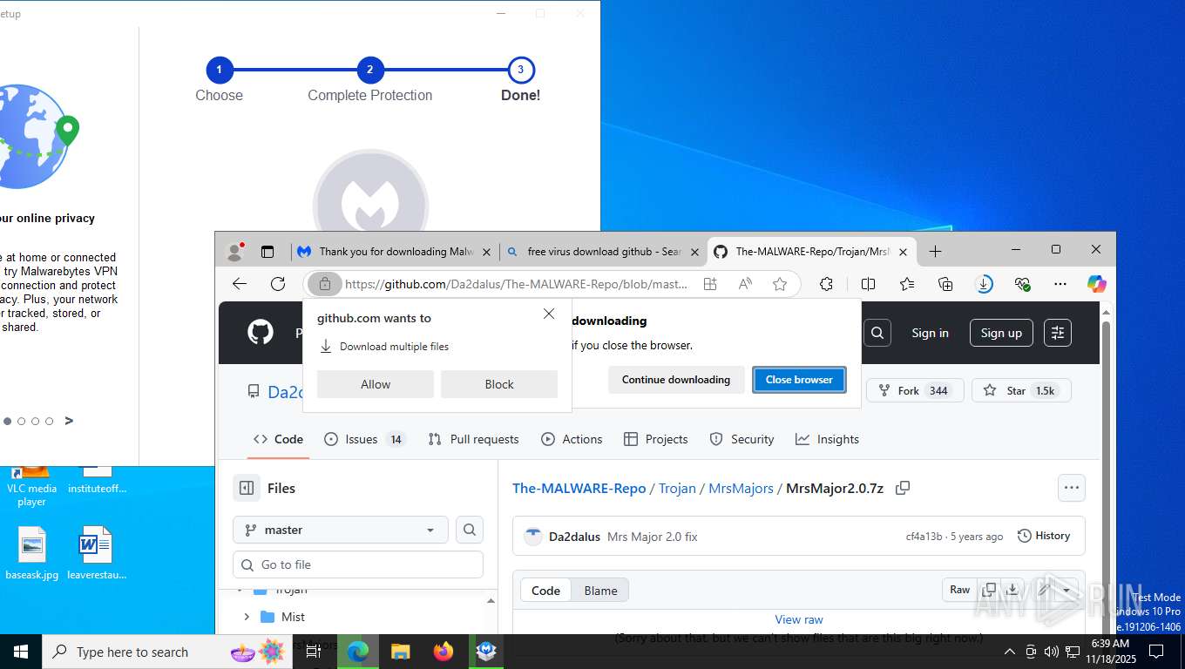Screen dimensions: 1185x669
Task: Open the GitHub search button in header
Action: point(877,333)
